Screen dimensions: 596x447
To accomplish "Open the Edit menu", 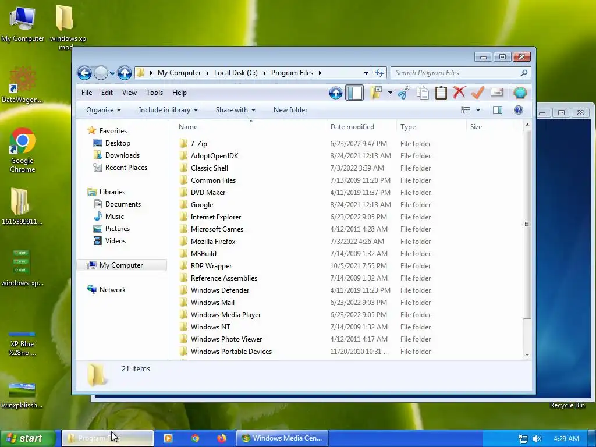I will click(x=107, y=93).
